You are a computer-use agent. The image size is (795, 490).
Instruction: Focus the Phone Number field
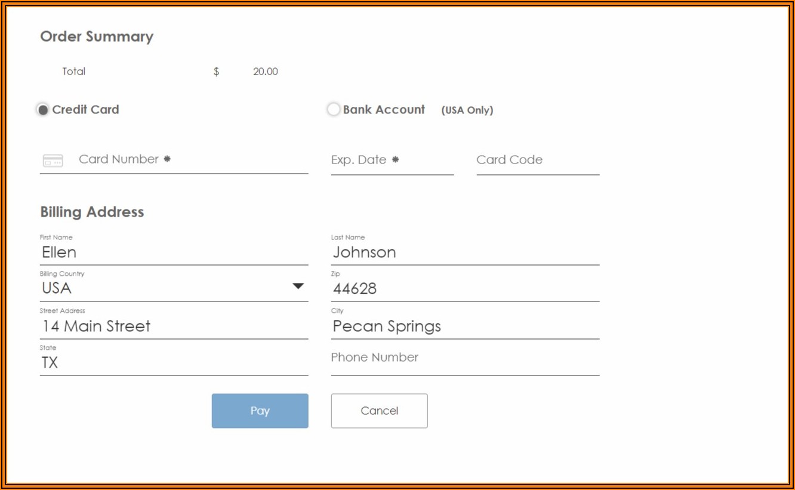(464, 358)
